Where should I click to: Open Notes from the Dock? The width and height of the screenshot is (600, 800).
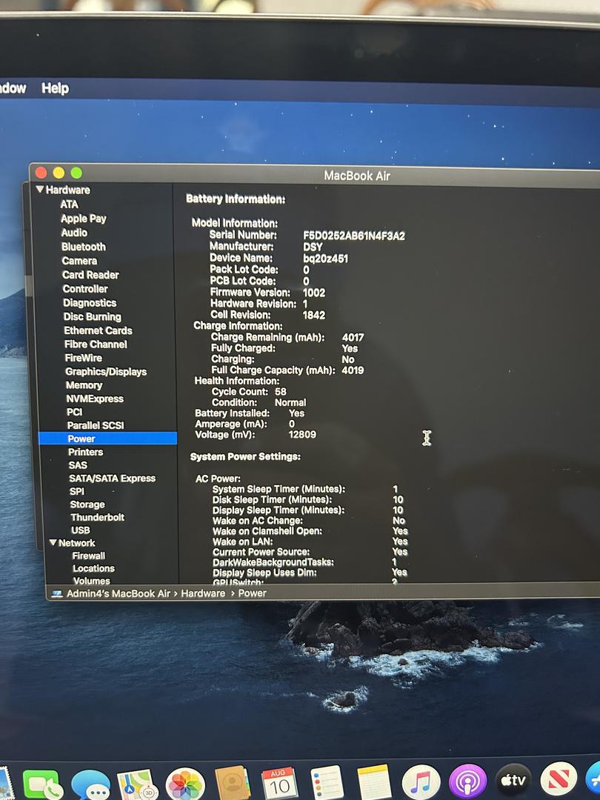(x=374, y=783)
